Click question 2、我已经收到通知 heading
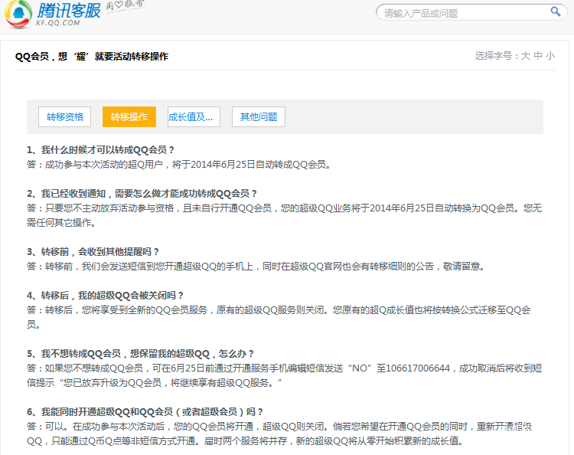This screenshot has width=574, height=455. tap(142, 194)
